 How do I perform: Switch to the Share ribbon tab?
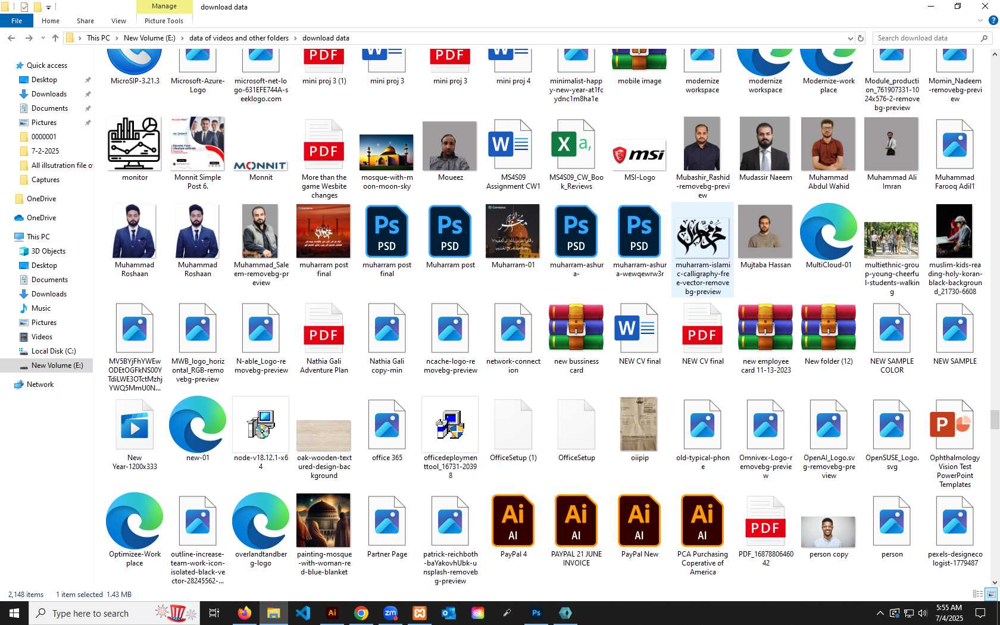(x=85, y=21)
